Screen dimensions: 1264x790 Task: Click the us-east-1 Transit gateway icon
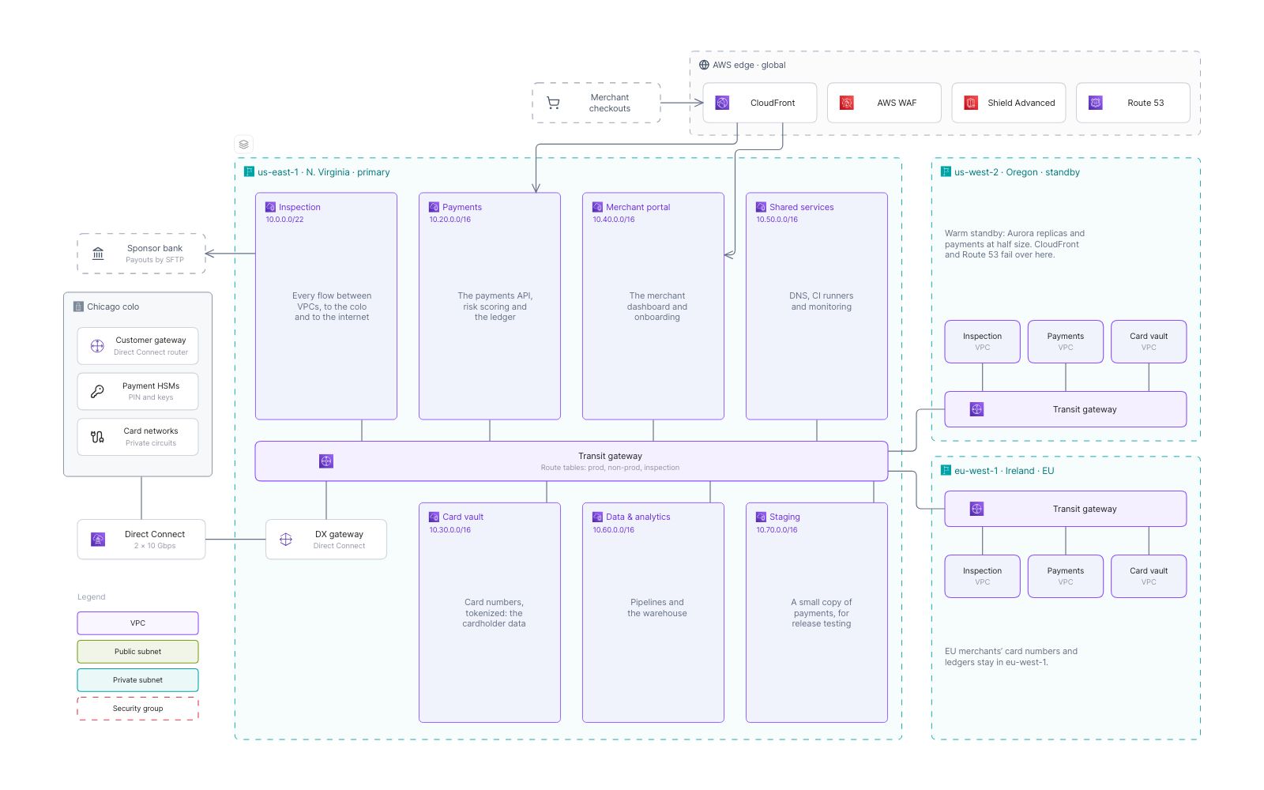(326, 461)
